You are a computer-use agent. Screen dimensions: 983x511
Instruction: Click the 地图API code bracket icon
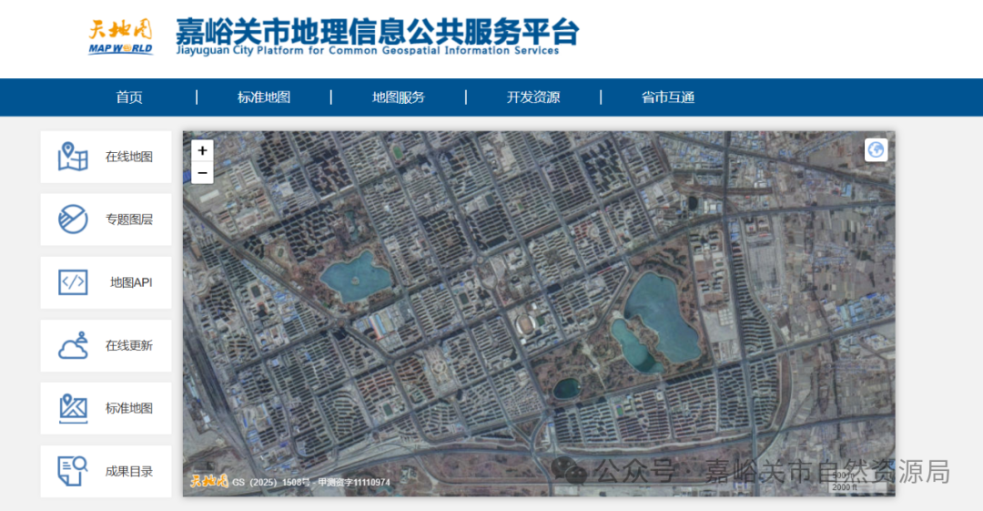click(73, 282)
